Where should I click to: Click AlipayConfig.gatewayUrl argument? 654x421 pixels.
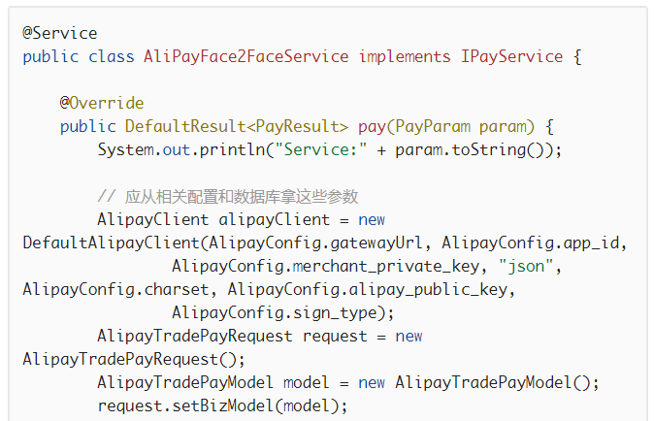(x=315, y=243)
